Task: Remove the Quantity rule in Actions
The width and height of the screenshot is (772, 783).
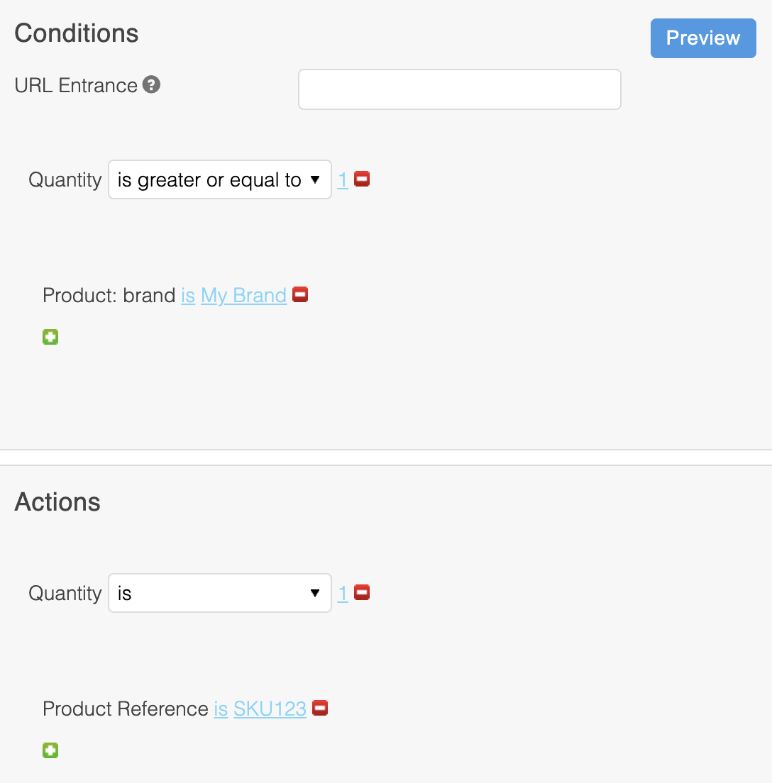Action: (362, 592)
